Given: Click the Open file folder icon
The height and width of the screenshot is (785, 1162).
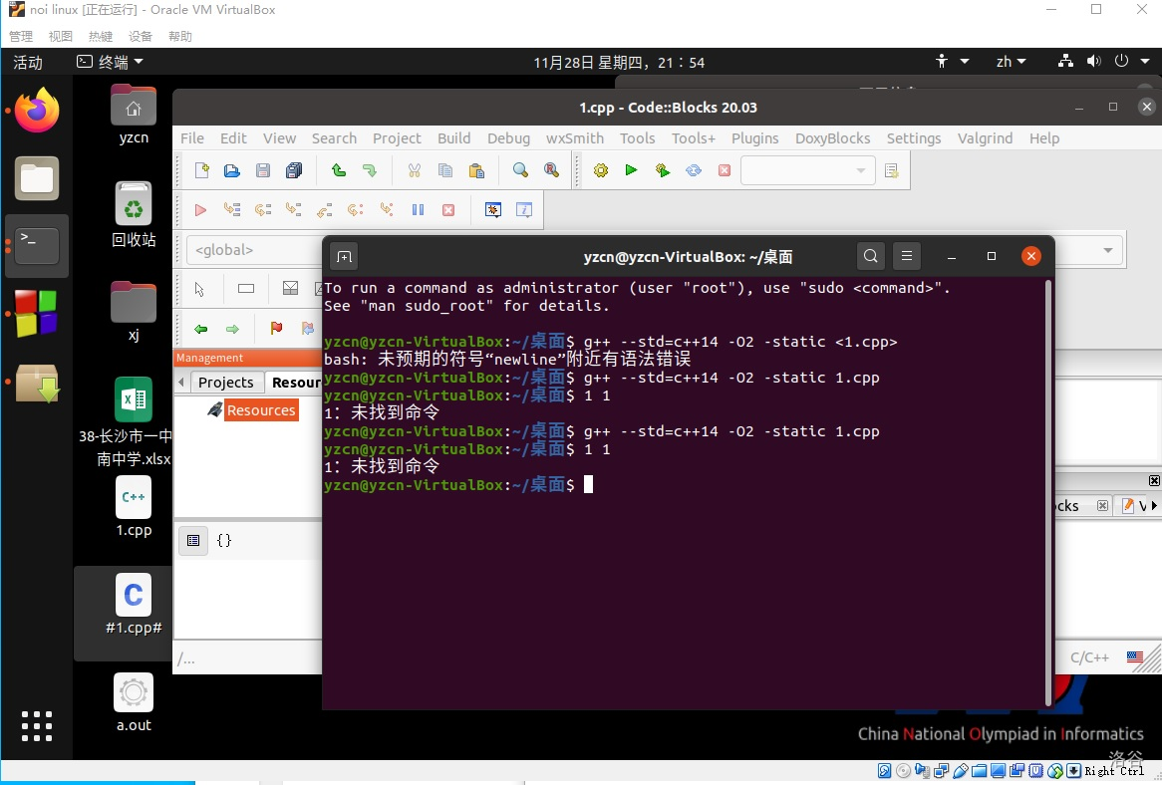Looking at the screenshot, I should pos(232,170).
